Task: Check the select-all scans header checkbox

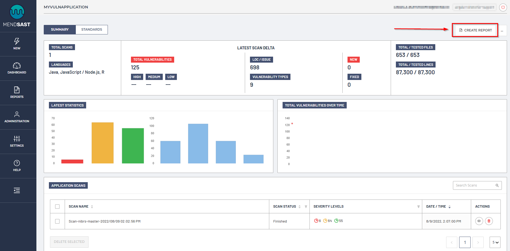Action: click(57, 207)
